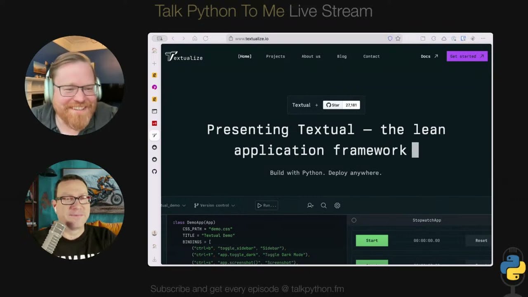Image resolution: width=528 pixels, height=297 pixels.
Task: Click the www.textualize.io address bar
Action: pos(252,39)
